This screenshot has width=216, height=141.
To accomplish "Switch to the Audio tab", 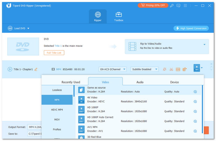I will point(140,82).
